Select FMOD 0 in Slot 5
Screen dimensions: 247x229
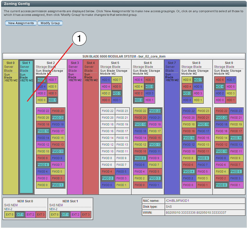point(108,185)
